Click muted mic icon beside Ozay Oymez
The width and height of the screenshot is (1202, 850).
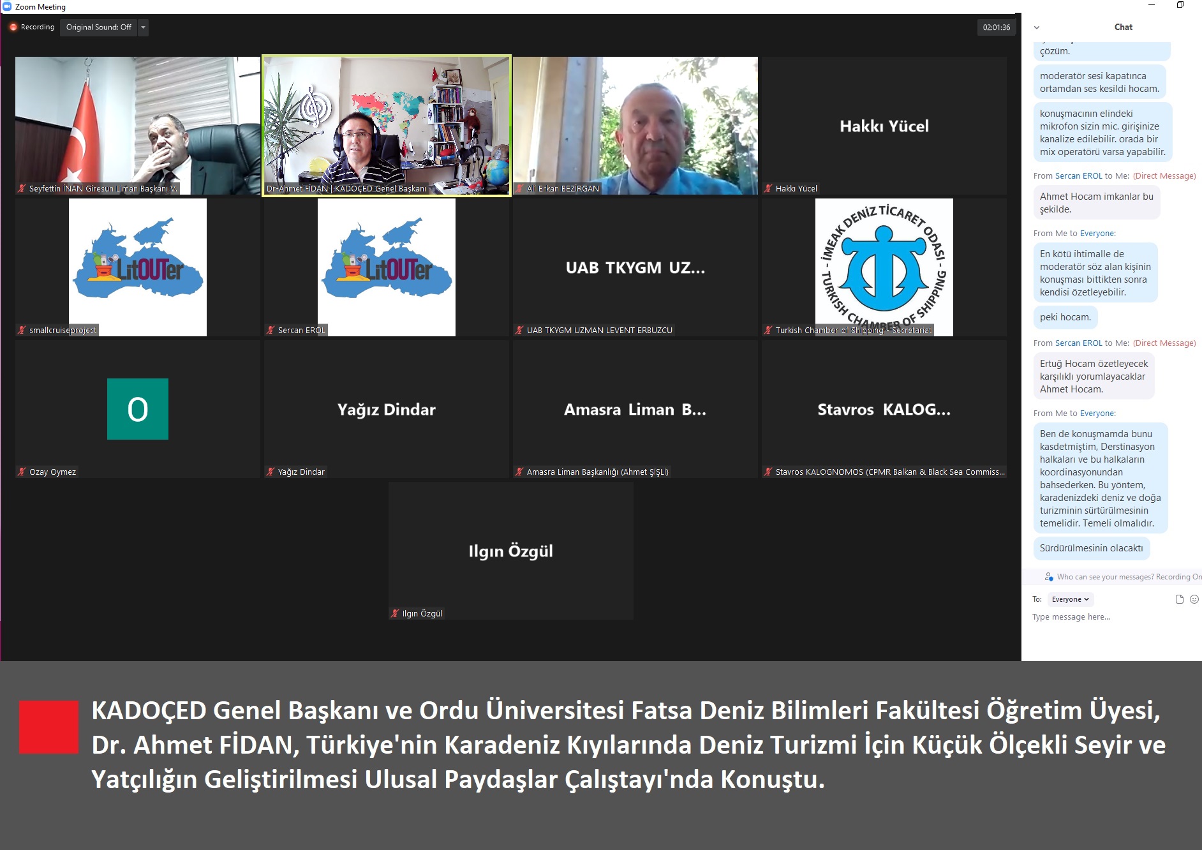[x=22, y=472]
